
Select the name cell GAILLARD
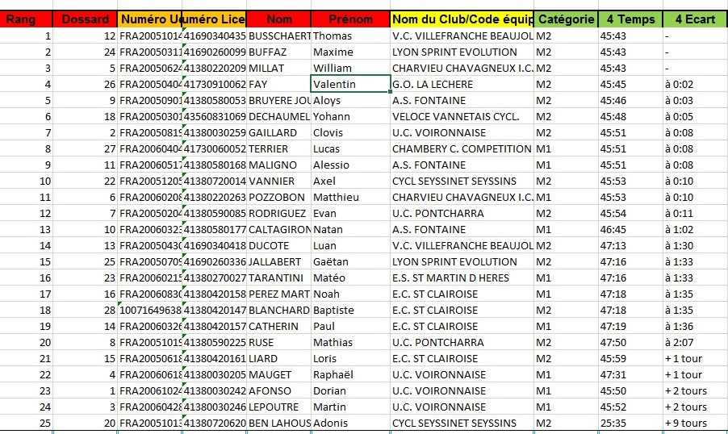pos(278,133)
